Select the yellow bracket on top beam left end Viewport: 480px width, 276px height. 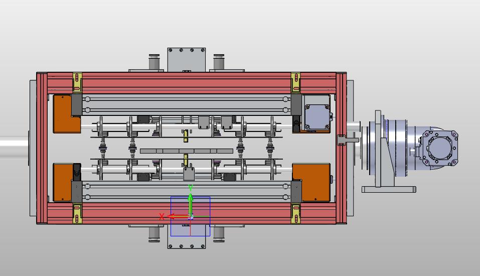(77, 82)
